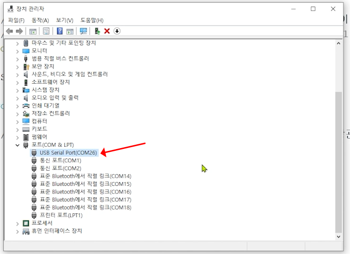Show/hide console tree toolbar icon
Screen dimensions: 350x254
[x=33, y=31]
